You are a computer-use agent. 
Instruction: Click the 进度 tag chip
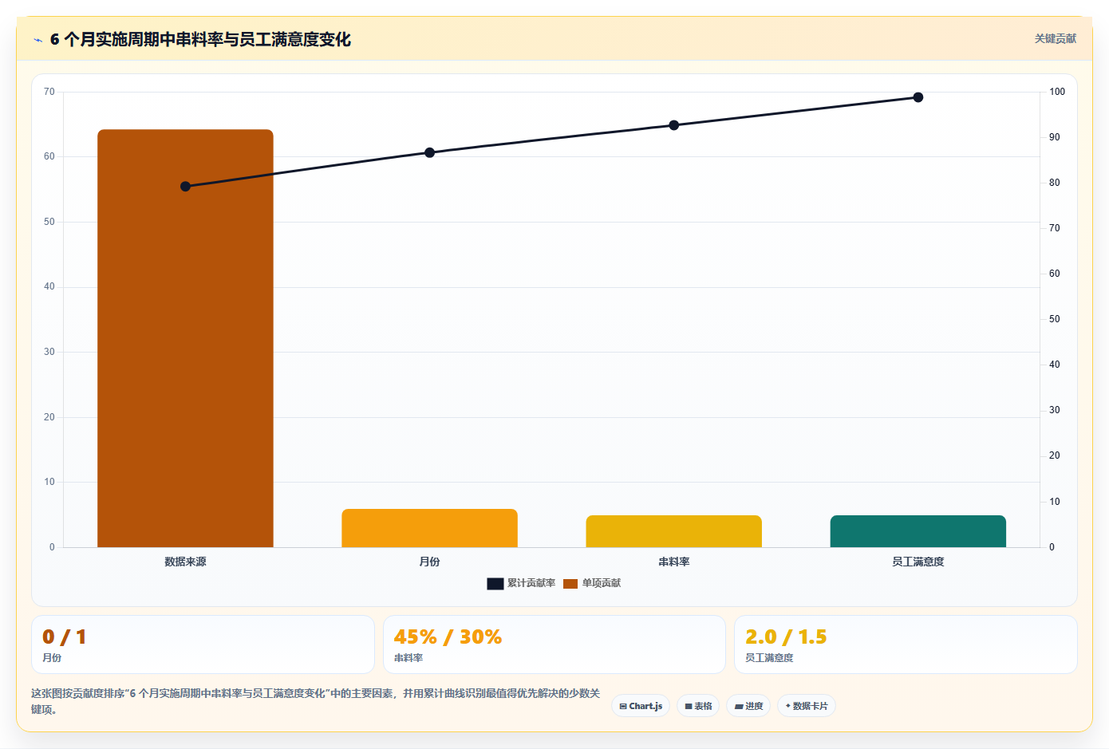pos(748,706)
